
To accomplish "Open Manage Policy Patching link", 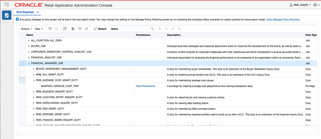I will click(x=283, y=20).
